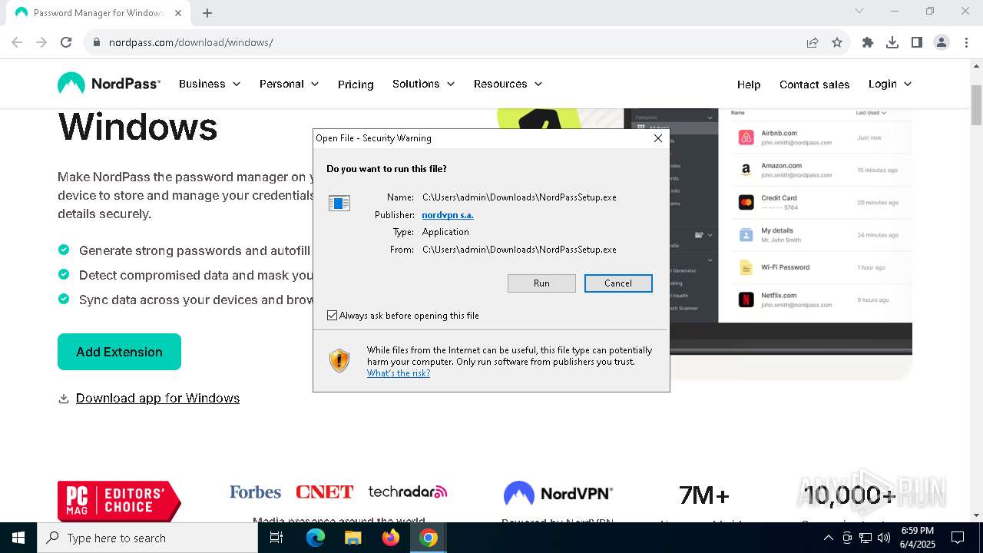Click the download arrow icon beside link

64,399
